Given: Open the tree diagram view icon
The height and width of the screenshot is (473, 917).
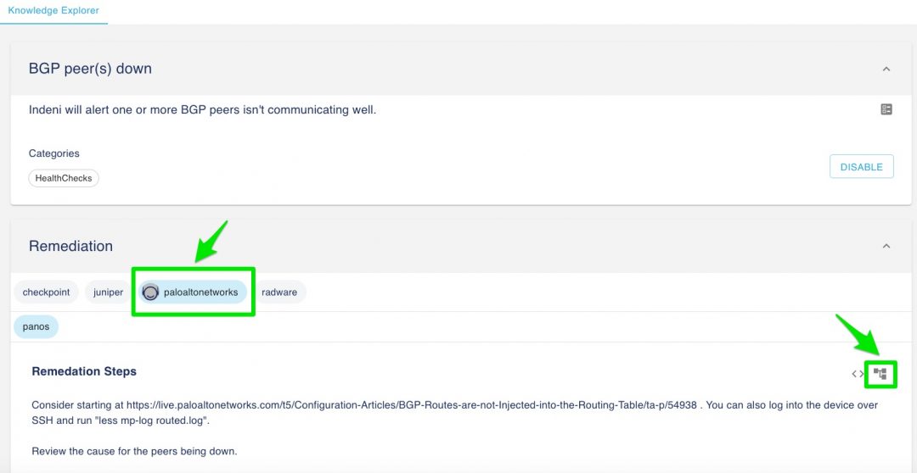Looking at the screenshot, I should pyautogui.click(x=880, y=374).
